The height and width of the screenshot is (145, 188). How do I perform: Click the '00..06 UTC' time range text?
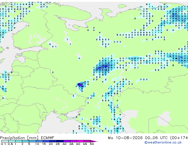[x=156, y=138]
